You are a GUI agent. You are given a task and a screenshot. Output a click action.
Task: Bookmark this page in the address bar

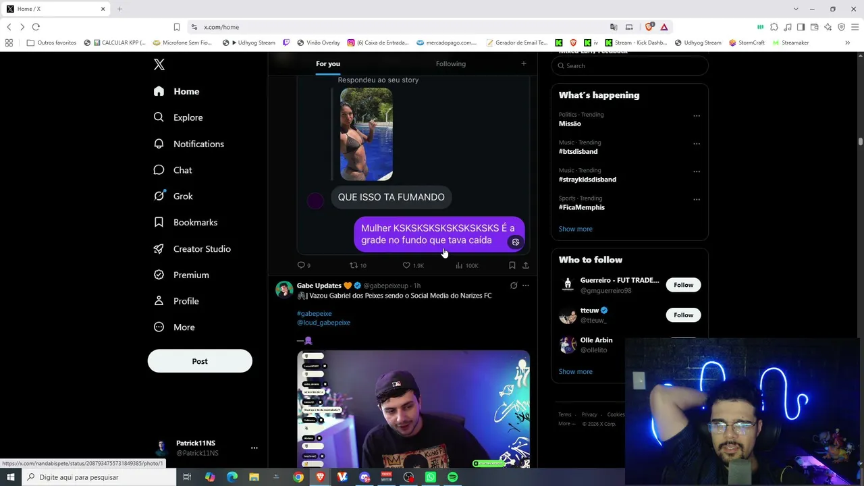click(177, 27)
